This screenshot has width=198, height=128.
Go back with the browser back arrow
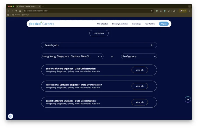[x=8, y=11]
